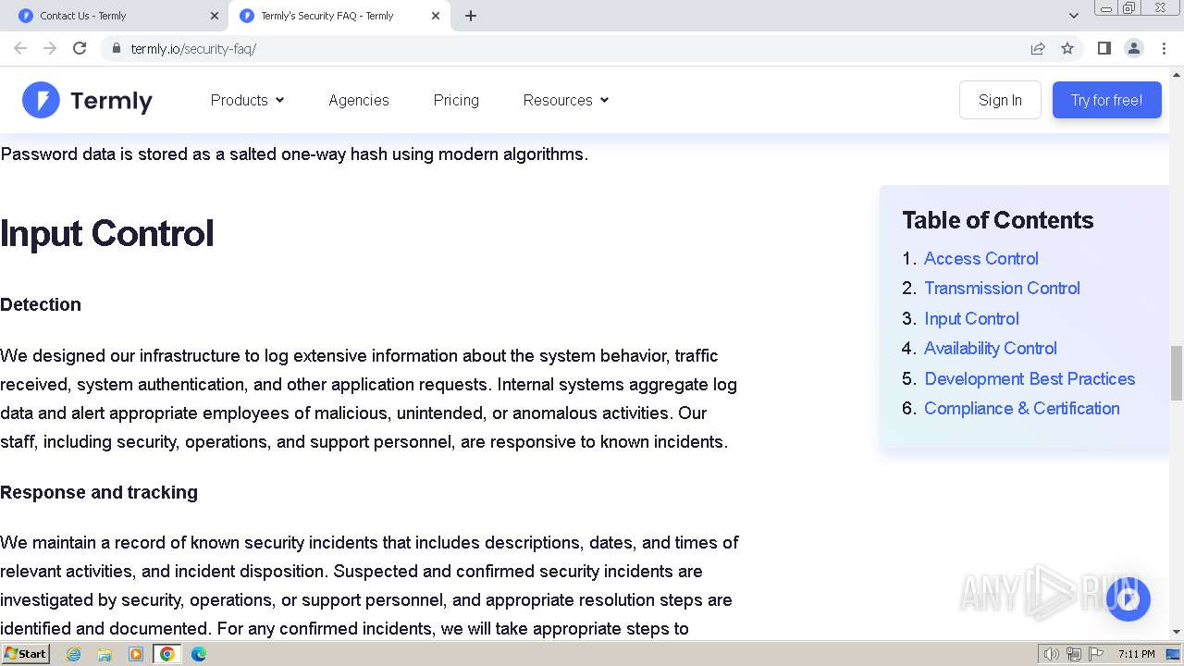Close the Contact Us - Termly tab
Screen dimensions: 1184x666
coord(215,16)
